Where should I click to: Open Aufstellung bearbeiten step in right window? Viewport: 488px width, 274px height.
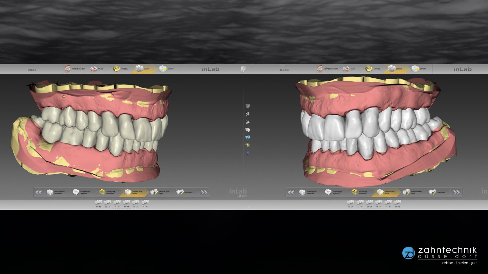[x=360, y=193]
